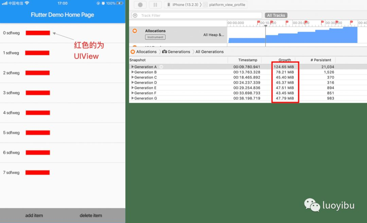Screen dimensions: 367x223
Task: Select the Generation D row name
Action: coord(145,82)
